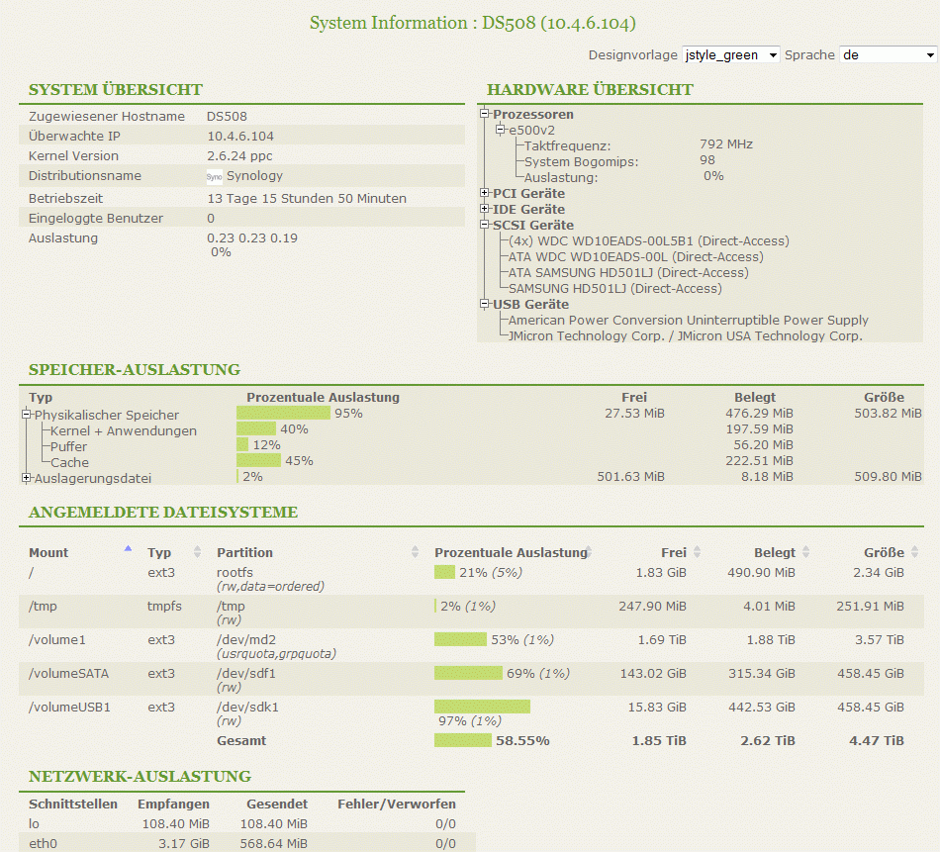Click the sort icon beside the Frei column

698,552
